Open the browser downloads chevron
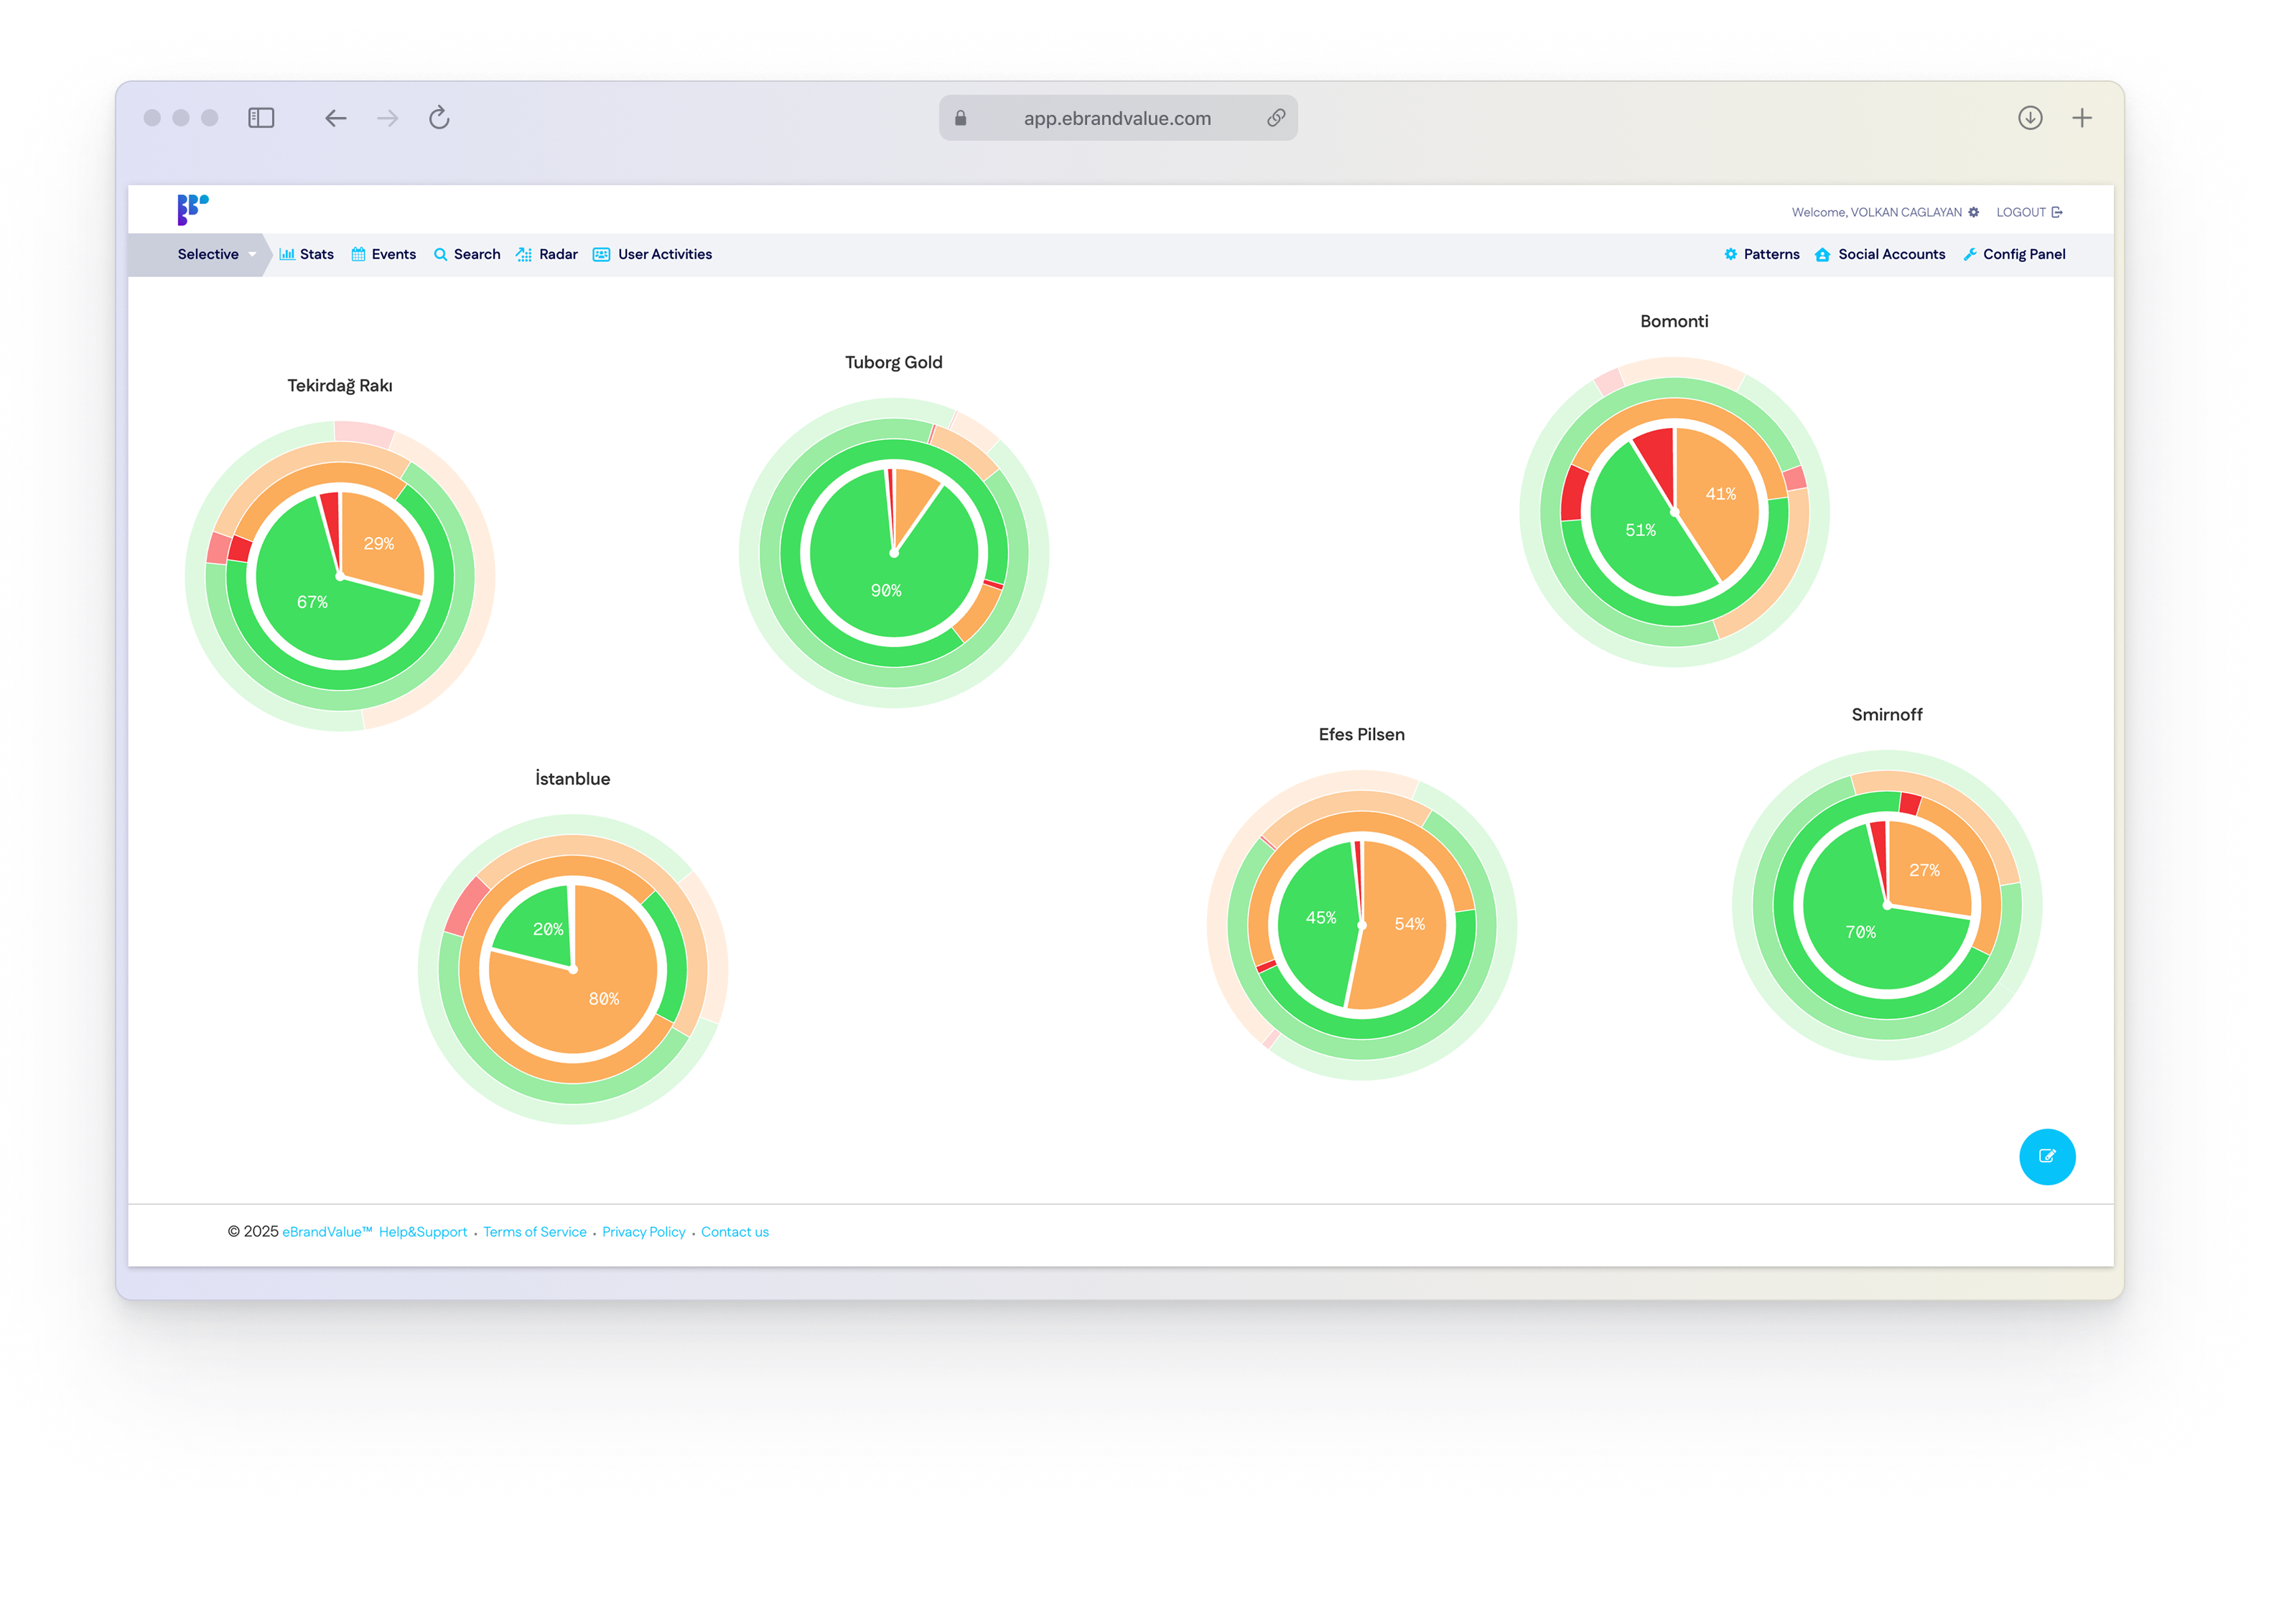 (x=2030, y=117)
